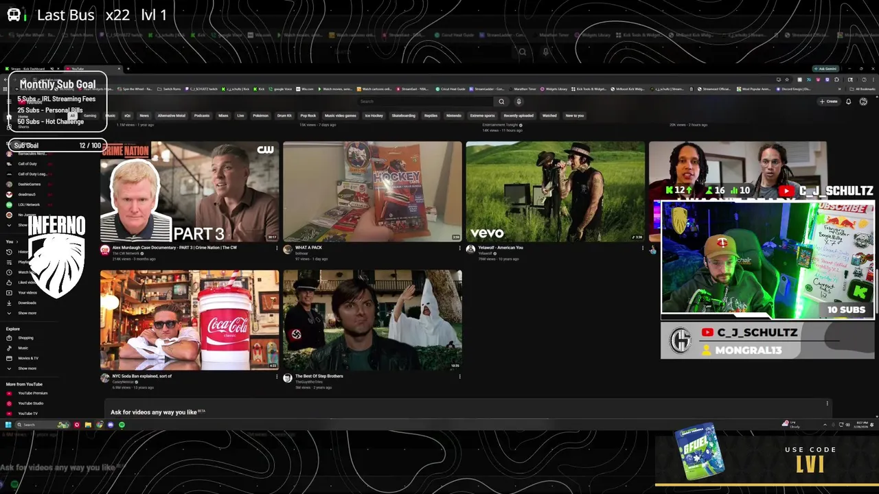Open YouTube Studio in sidebar

coord(25,403)
